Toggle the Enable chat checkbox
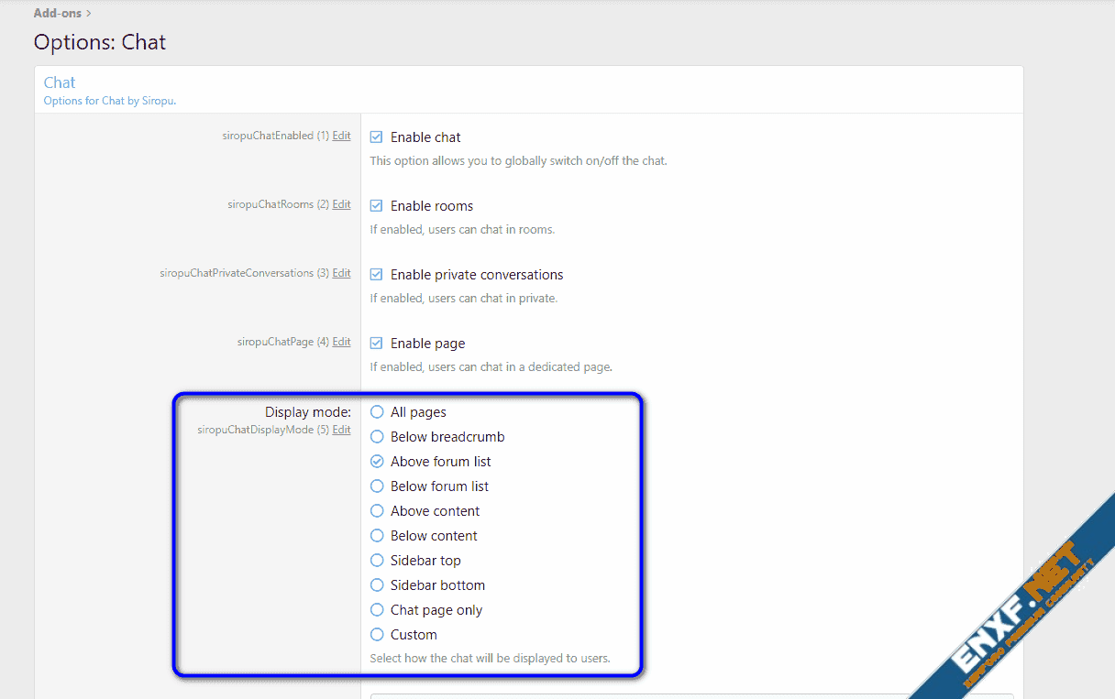 tap(377, 137)
